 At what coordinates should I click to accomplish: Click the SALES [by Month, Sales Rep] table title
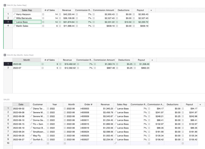20,55
